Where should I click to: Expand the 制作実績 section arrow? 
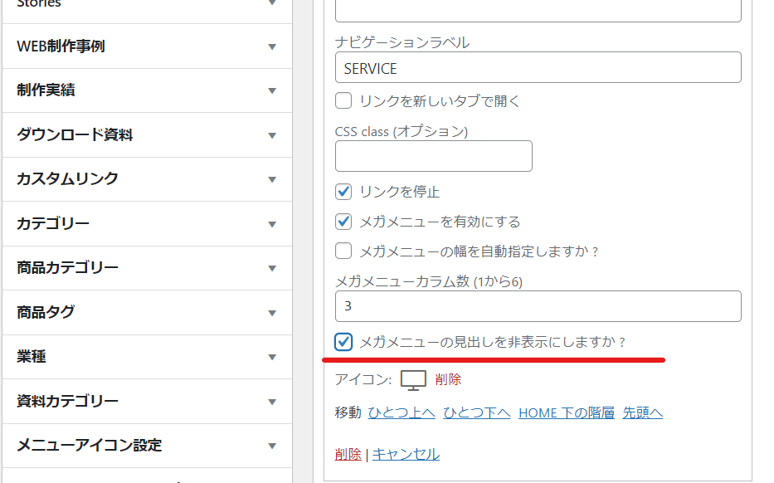272,90
